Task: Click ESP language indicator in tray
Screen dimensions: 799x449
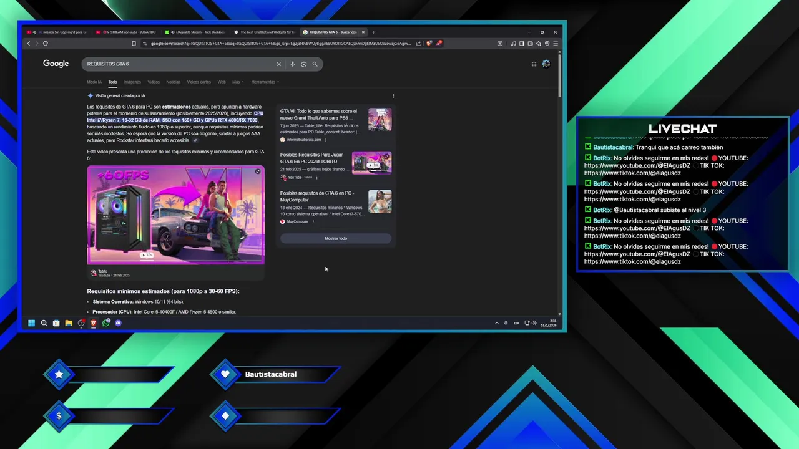Action: (x=516, y=323)
